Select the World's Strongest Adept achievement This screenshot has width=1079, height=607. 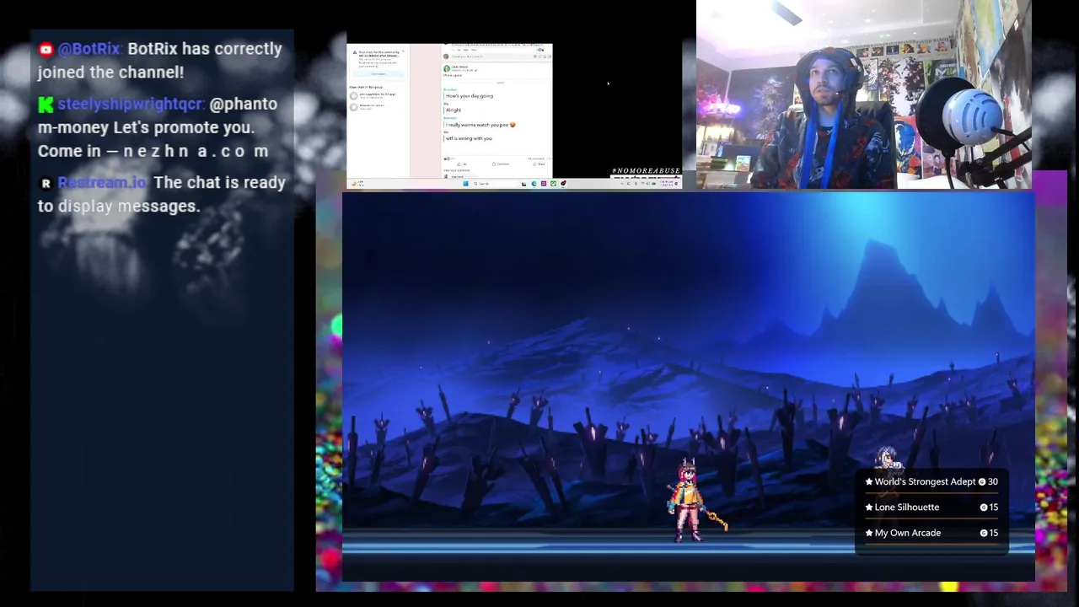(x=931, y=482)
